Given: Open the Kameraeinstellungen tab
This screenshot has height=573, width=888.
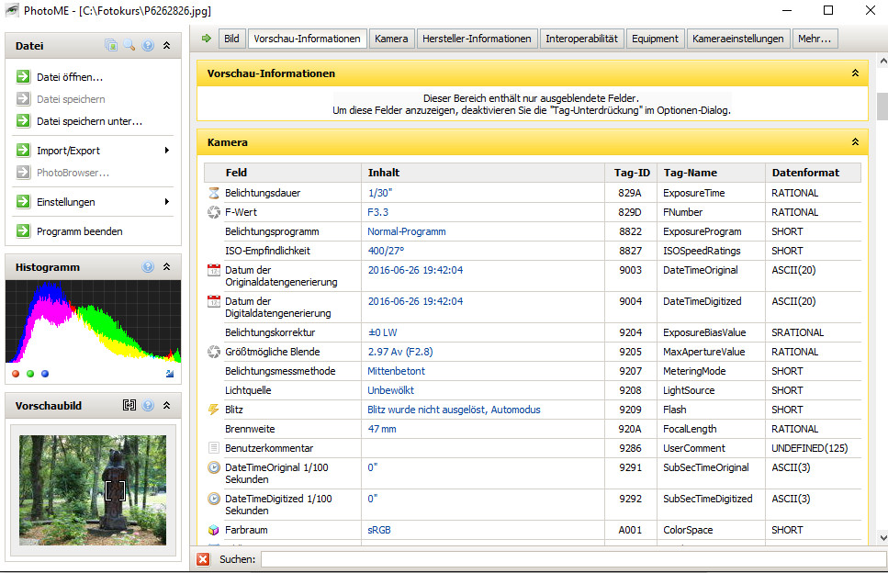Looking at the screenshot, I should [738, 39].
